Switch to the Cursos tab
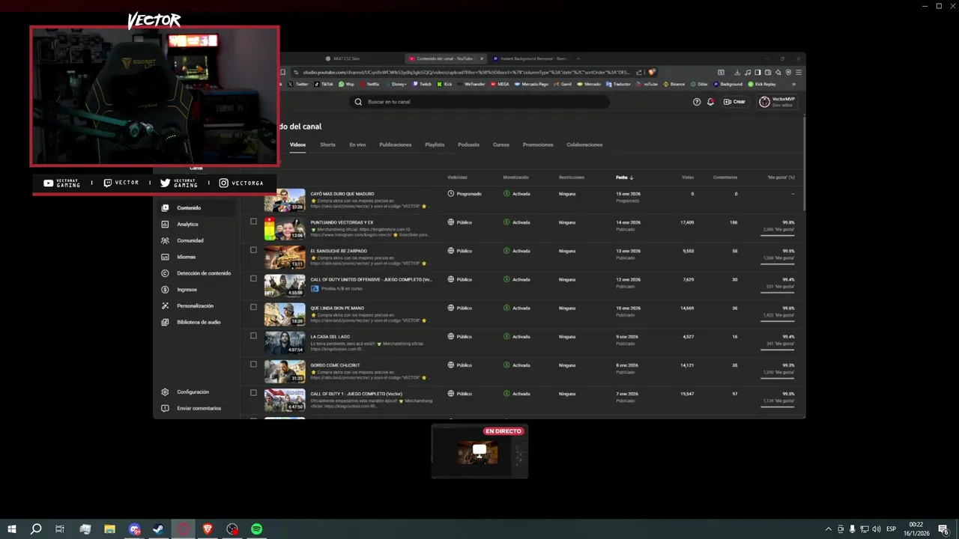This screenshot has height=539, width=959. pos(501,144)
